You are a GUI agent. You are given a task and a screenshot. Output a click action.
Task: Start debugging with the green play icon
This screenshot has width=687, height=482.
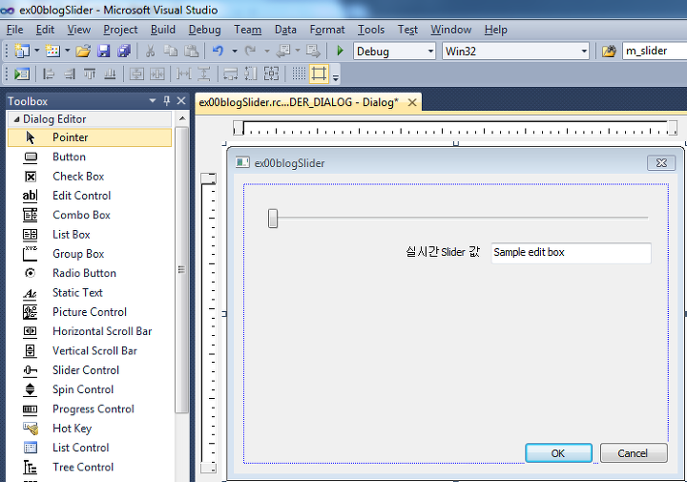click(x=340, y=51)
